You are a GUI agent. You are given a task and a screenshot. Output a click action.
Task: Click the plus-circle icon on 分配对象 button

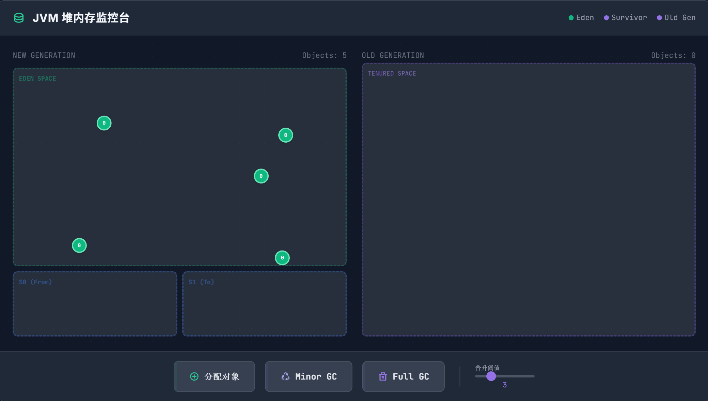coord(194,376)
